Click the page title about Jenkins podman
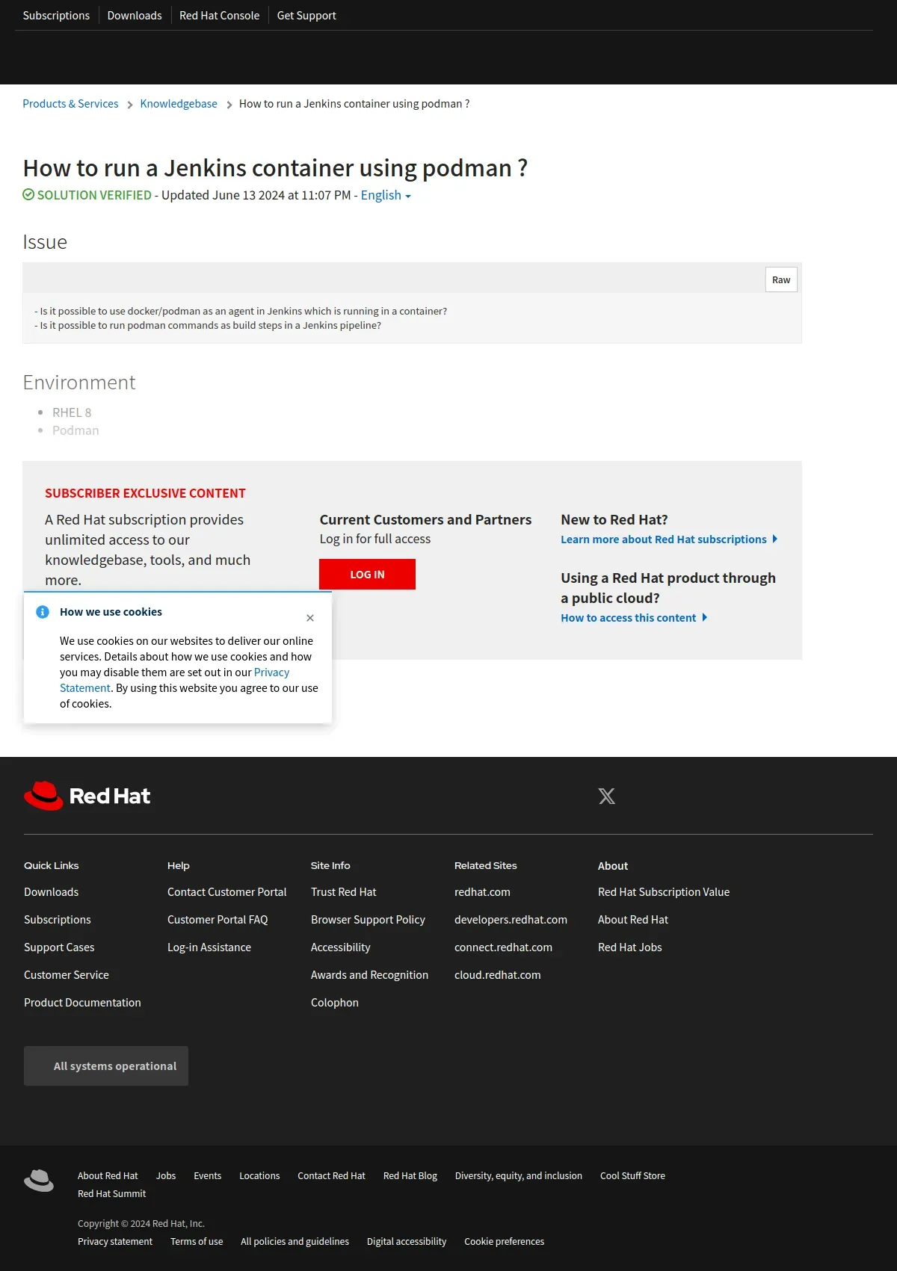897x1271 pixels. pos(275,168)
